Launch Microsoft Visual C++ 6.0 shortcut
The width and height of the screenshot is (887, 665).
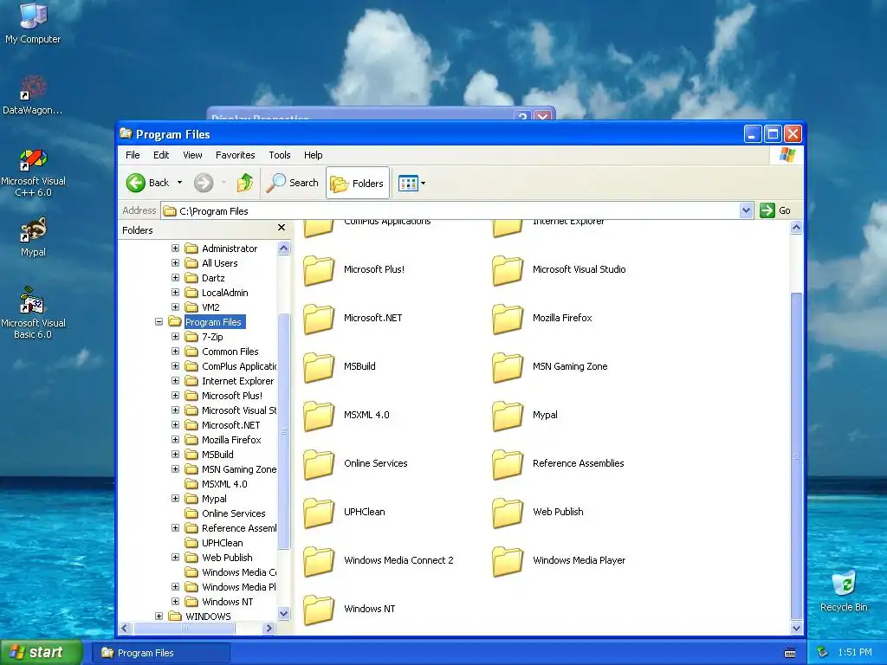[x=33, y=172]
